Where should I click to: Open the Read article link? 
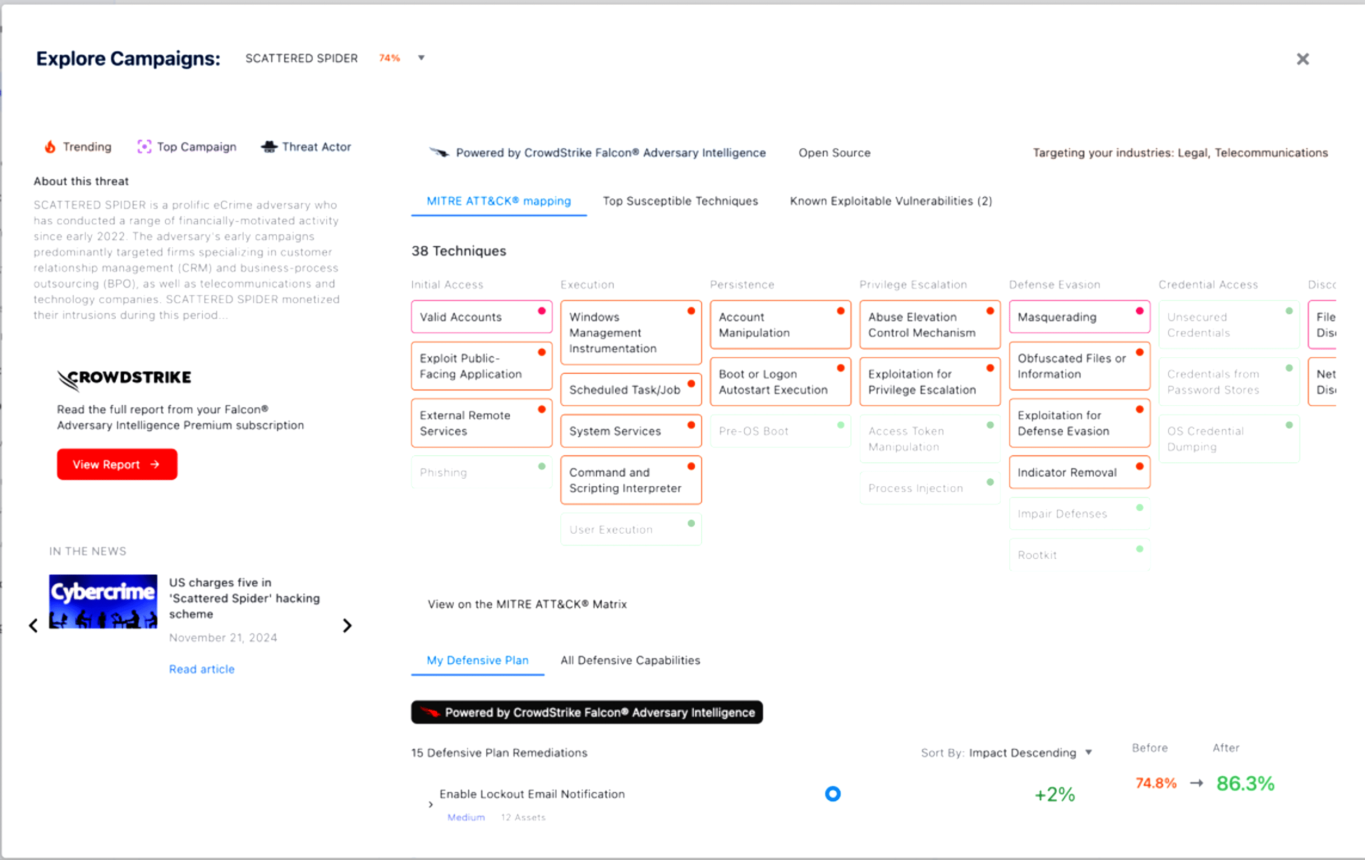click(202, 669)
